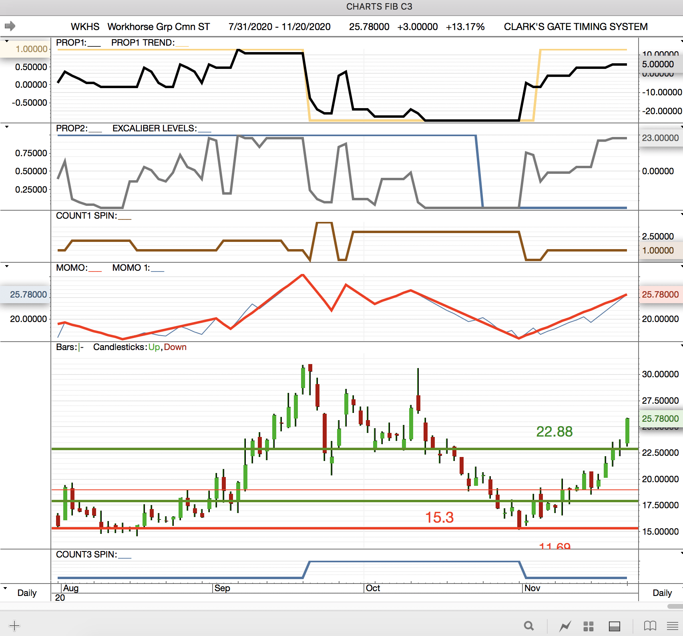The width and height of the screenshot is (683, 636).
Task: Expand the PROP1 pane dropdown triangle
Action: tap(7, 41)
